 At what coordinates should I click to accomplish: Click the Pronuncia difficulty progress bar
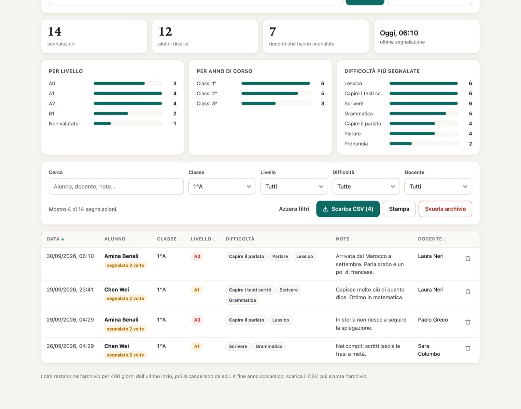(424, 143)
